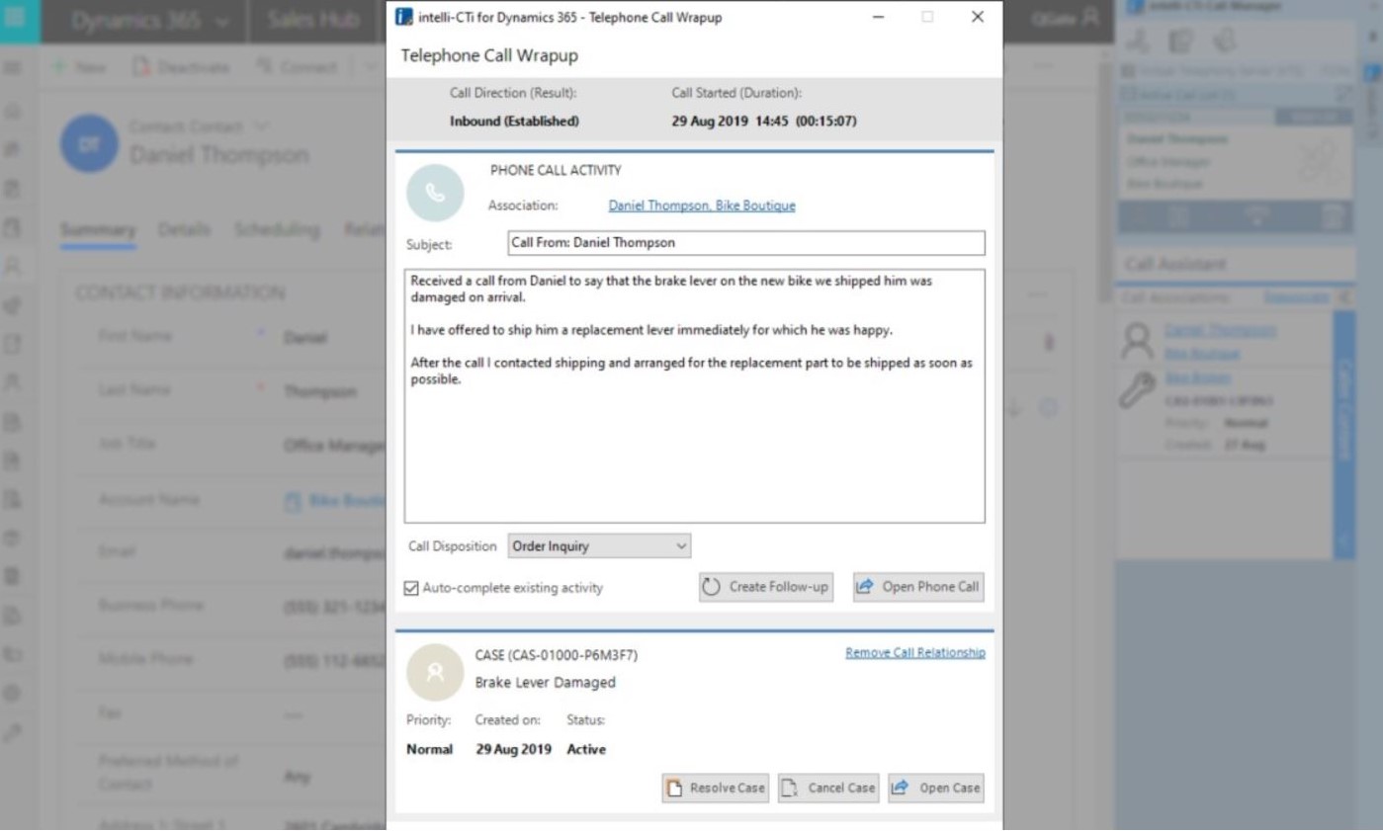Click the phone call activity handset icon
Viewport: 1383px width, 831px height.
pos(435,193)
